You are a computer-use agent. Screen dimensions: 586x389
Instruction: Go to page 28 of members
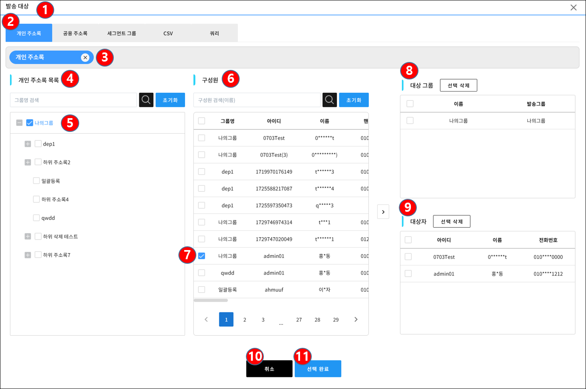pyautogui.click(x=318, y=320)
